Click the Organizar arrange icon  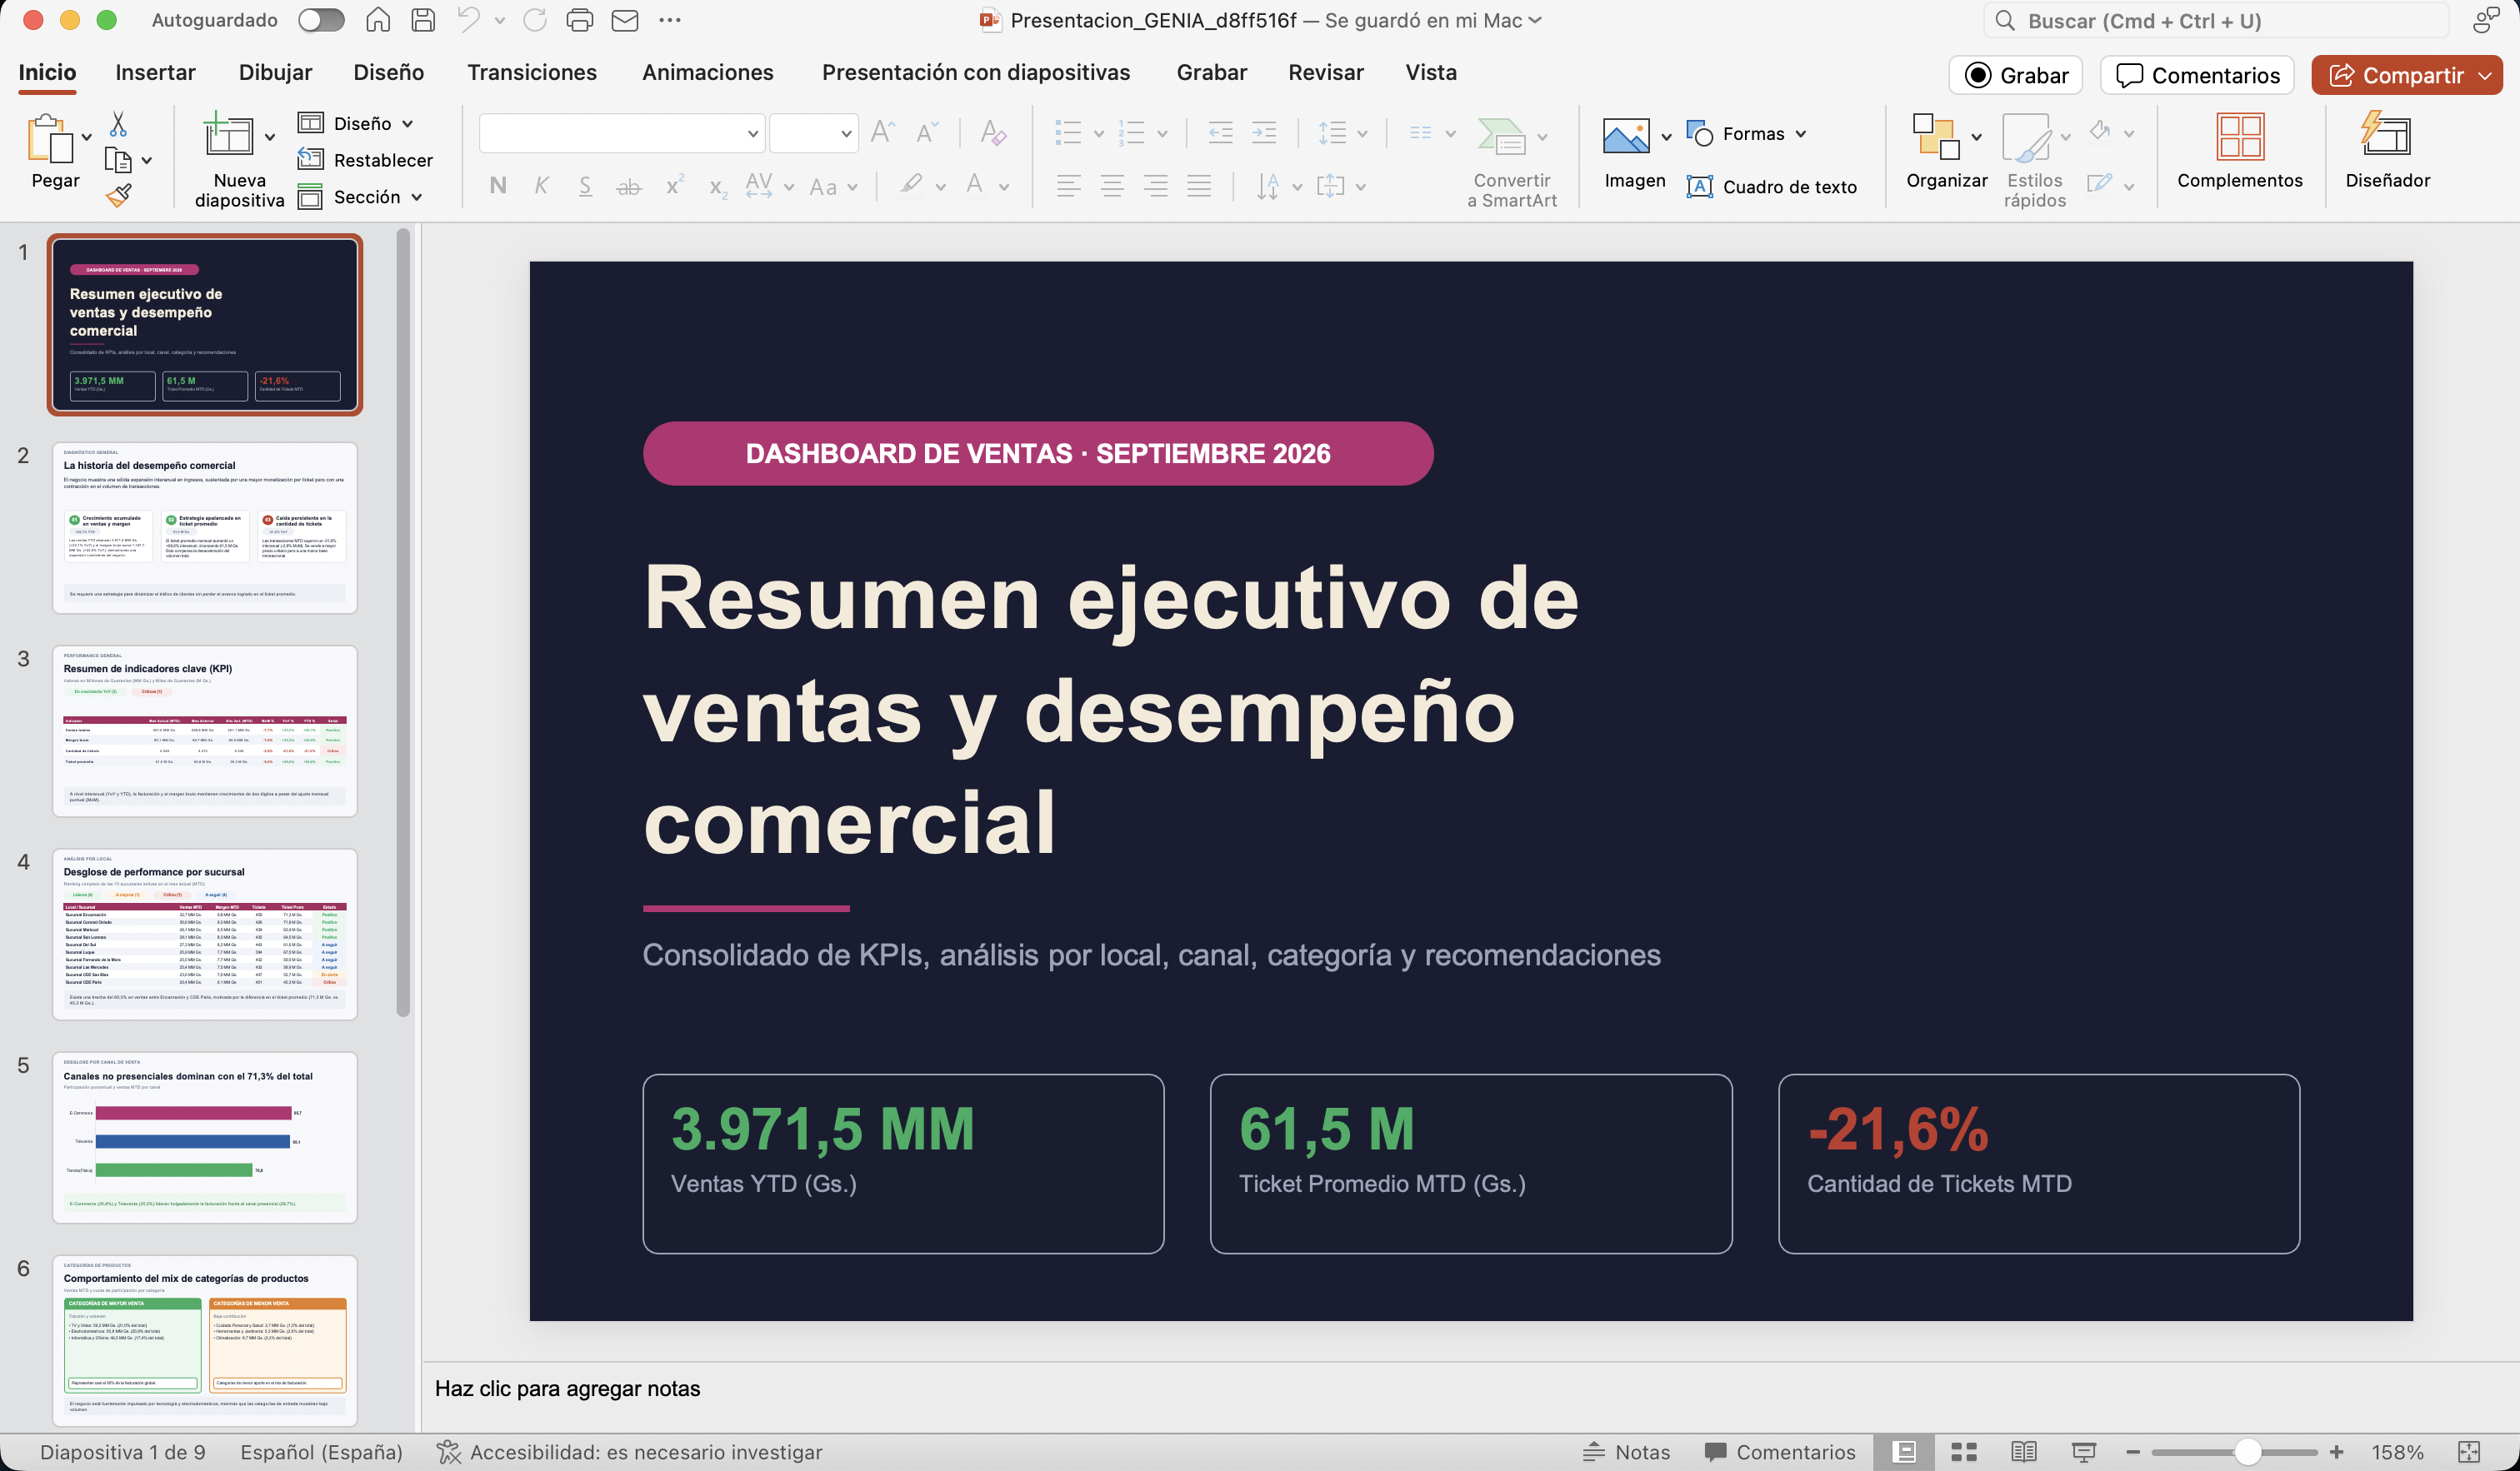(1936, 136)
